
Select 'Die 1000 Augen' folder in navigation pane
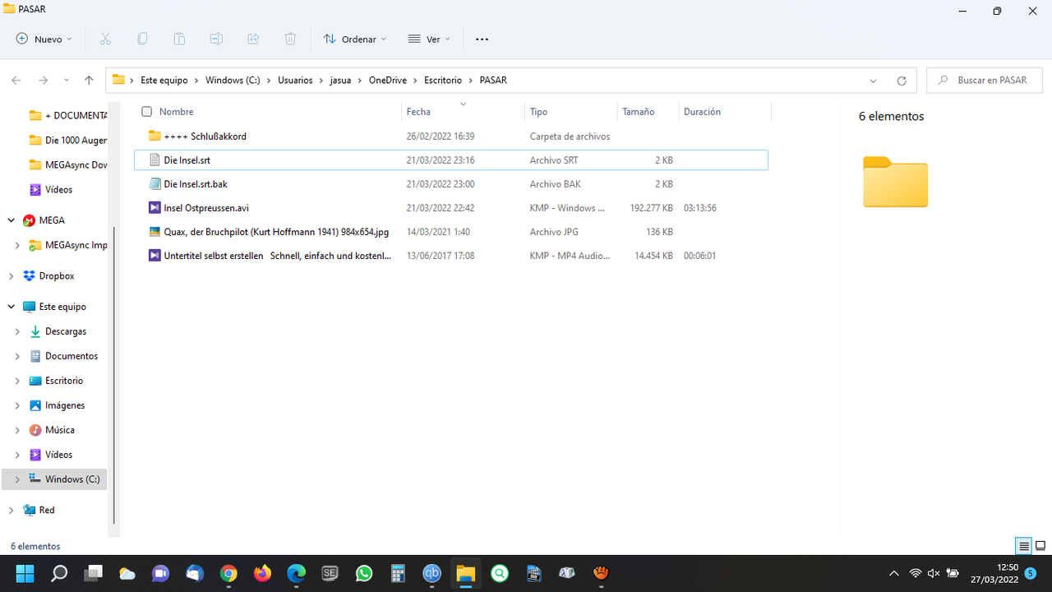point(68,141)
